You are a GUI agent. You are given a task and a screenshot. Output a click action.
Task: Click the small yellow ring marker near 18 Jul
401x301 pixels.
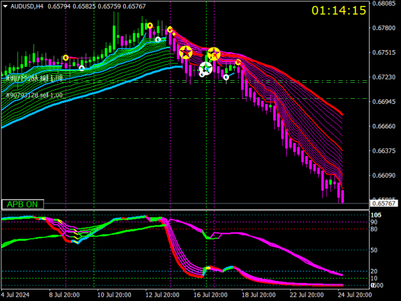(x=238, y=62)
